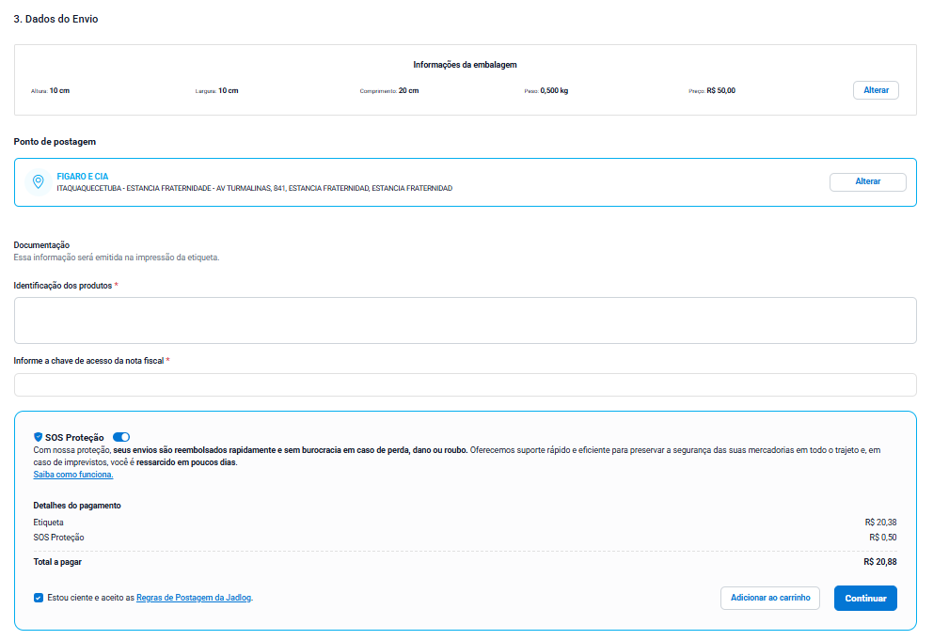The height and width of the screenshot is (640, 933).
Task: Select the FIGARO E CIA posting point name
Action: (83, 176)
